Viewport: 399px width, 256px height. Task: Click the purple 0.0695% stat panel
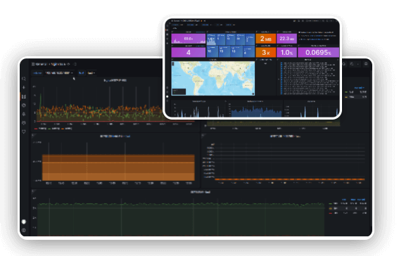[x=318, y=52]
